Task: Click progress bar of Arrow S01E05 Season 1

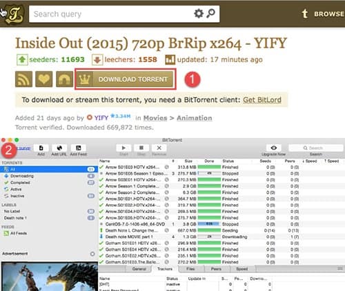Action: [x=209, y=174]
